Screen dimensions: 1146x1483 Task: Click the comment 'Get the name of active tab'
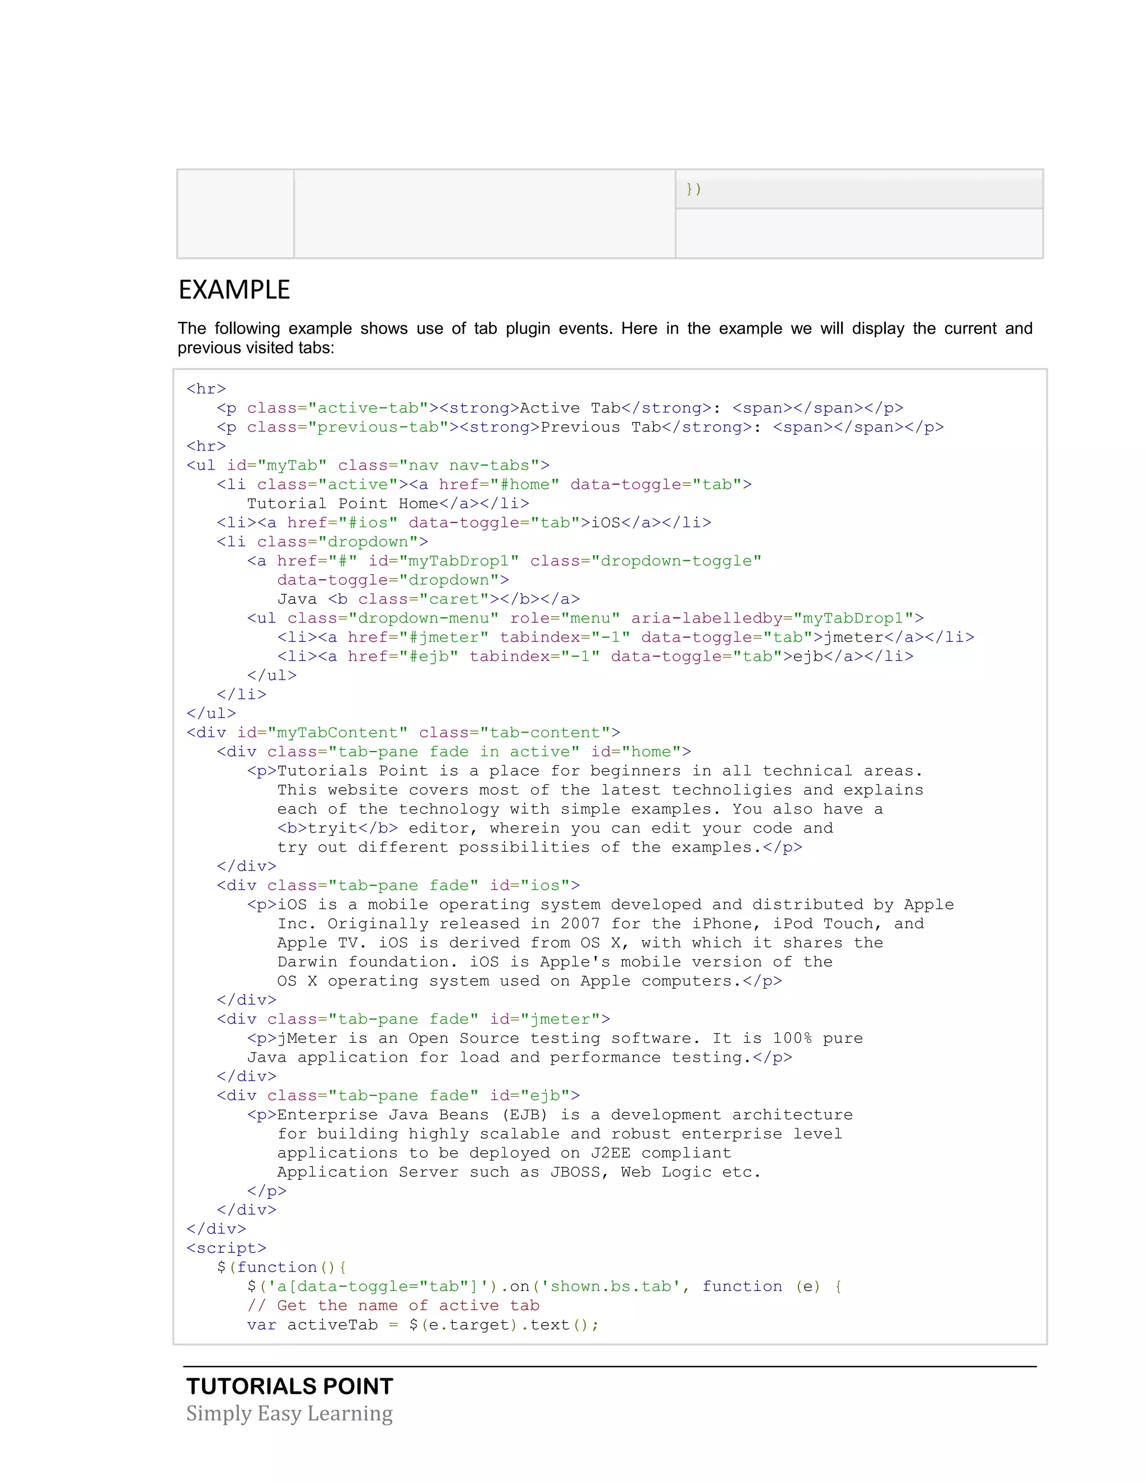click(x=408, y=1306)
